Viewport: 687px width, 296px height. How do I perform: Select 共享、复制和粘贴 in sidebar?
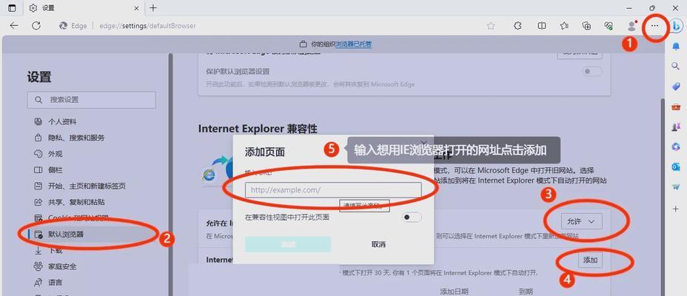[x=70, y=202]
